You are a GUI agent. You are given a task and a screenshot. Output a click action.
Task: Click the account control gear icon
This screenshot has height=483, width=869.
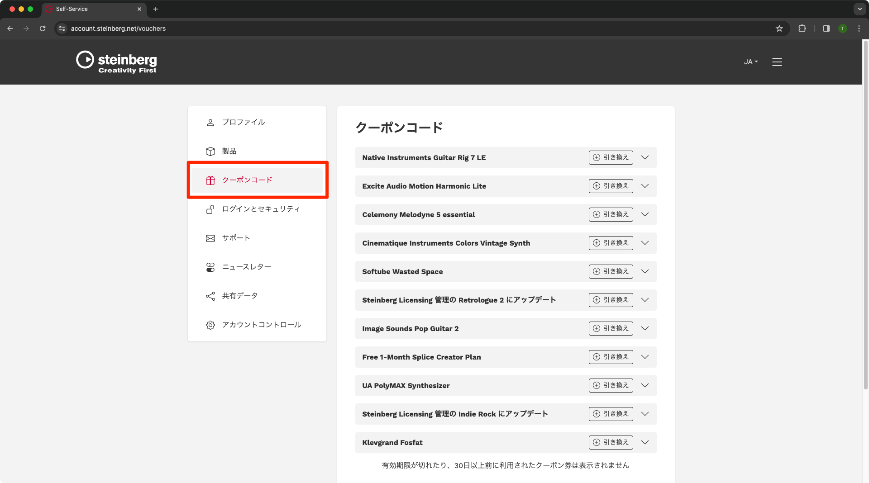(210, 325)
